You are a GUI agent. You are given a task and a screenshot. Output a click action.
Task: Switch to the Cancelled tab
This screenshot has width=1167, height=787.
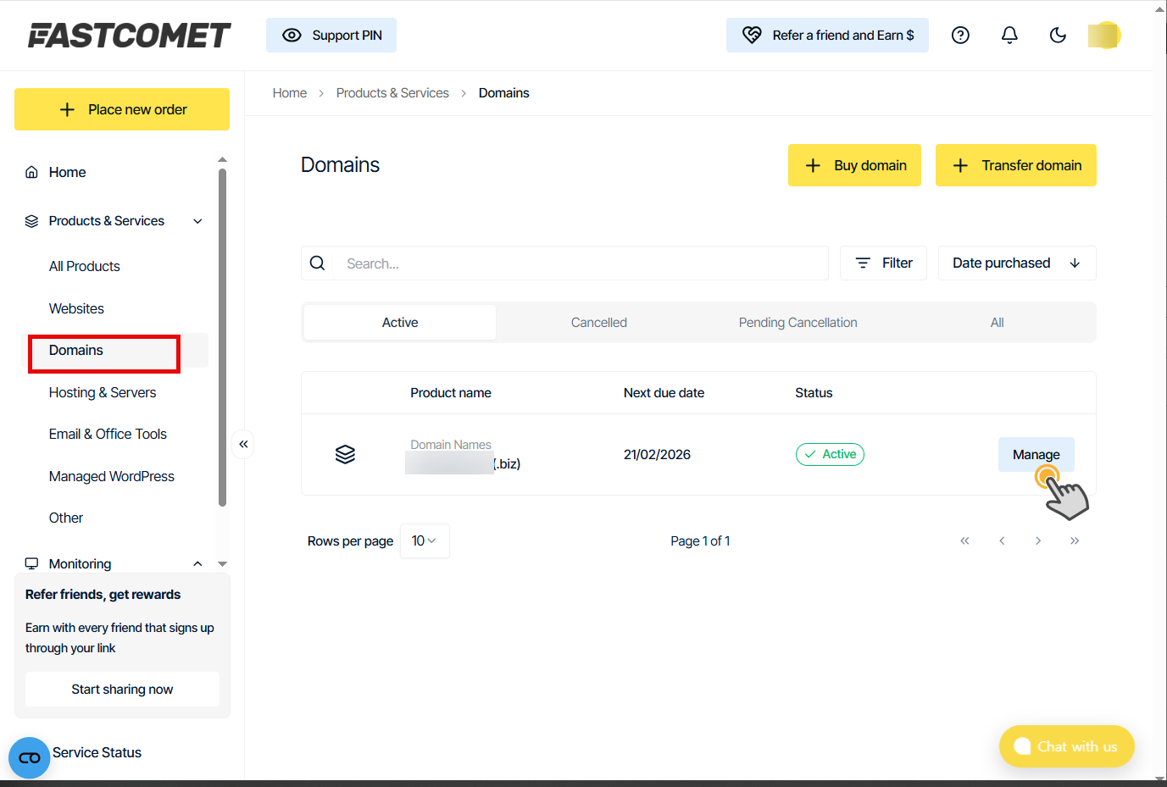pos(599,323)
